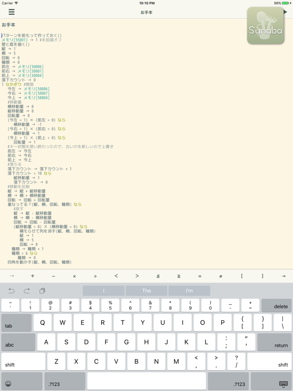Insert the minus operator from symbol bar
293x391 pixels.
click(x=53, y=276)
